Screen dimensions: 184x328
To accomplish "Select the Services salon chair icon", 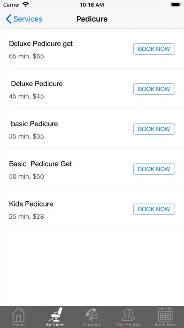I will coord(55,315).
